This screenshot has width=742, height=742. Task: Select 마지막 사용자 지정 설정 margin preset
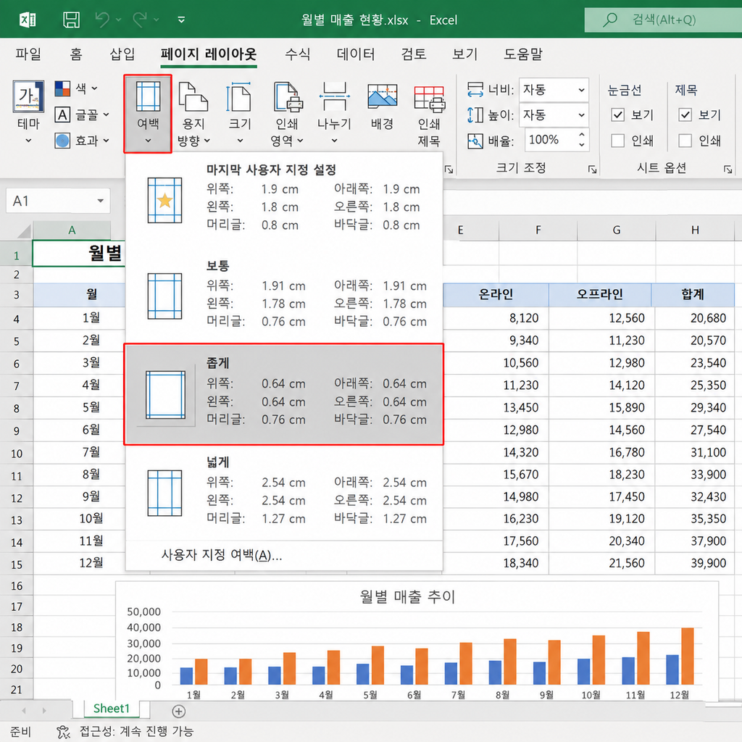tap(284, 199)
